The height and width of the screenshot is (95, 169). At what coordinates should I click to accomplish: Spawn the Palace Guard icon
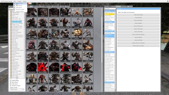point(88,68)
